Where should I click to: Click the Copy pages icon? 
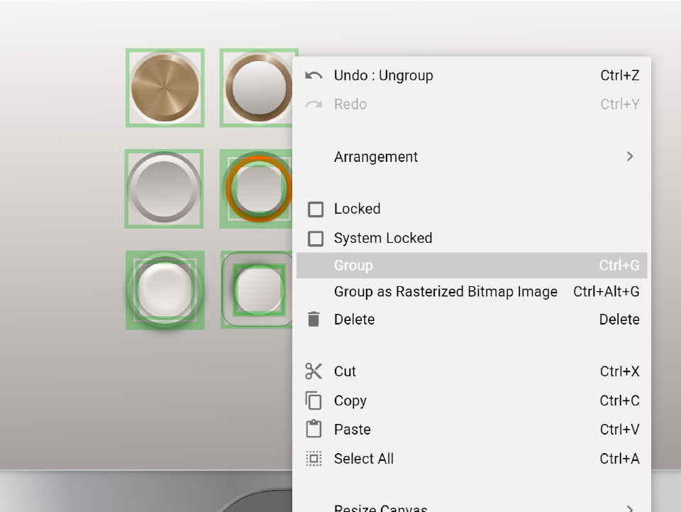314,401
